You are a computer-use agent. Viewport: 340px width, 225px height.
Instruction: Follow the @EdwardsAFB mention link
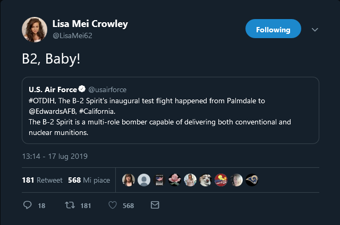coord(52,112)
